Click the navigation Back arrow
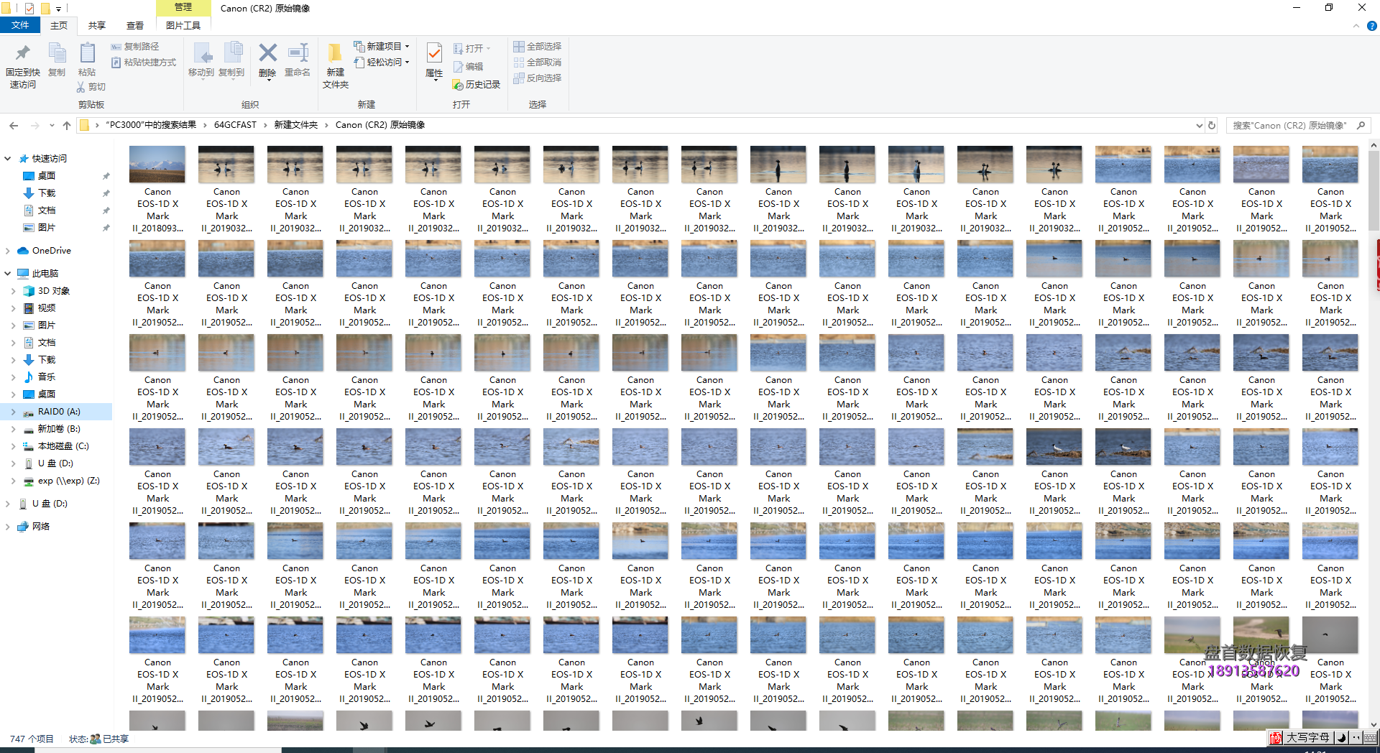 pos(14,125)
